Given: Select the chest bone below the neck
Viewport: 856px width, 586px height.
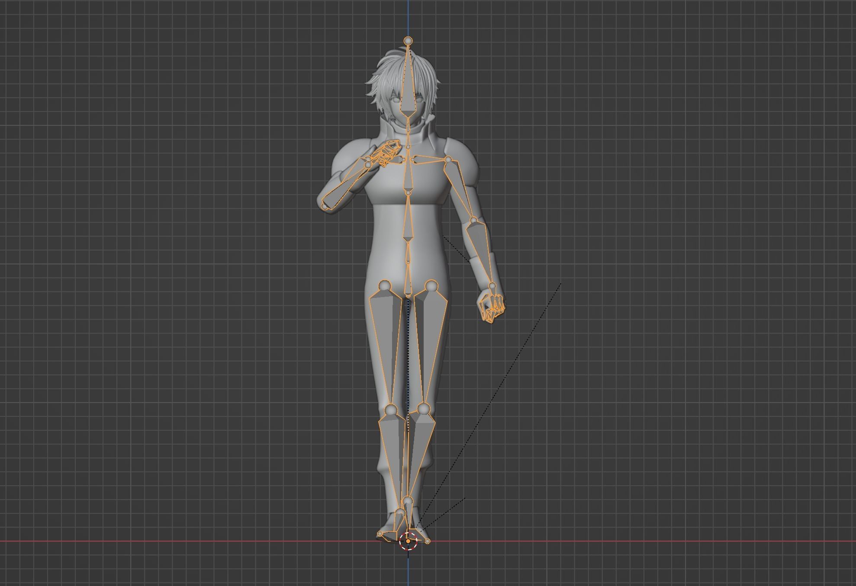Looking at the screenshot, I should 407,173.
